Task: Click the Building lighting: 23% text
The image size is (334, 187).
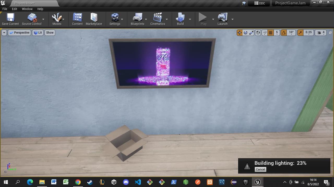Action: 280,163
